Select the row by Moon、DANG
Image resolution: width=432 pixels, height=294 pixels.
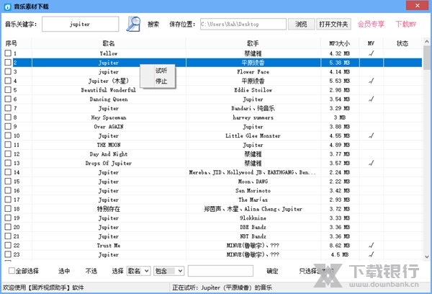(x=213, y=181)
